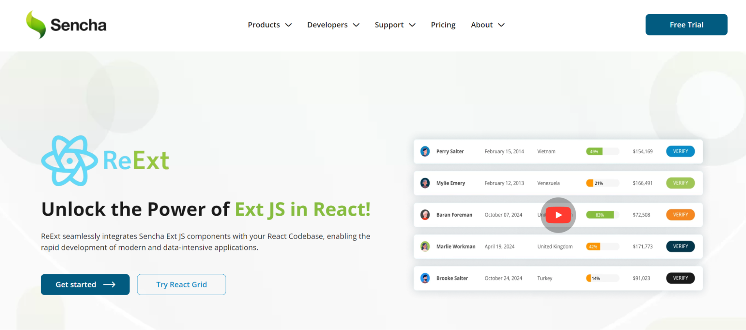Select the name 'Brooke Salter'
Image resolution: width=746 pixels, height=330 pixels.
[452, 278]
